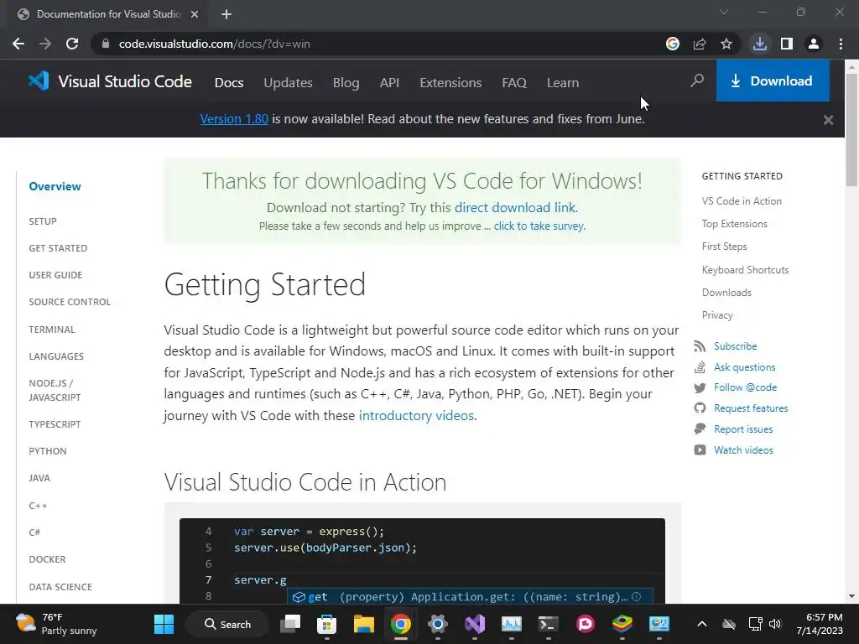Screen dimensions: 859x644
Task: Show hidden system tray icons chevron
Action: coord(702,624)
